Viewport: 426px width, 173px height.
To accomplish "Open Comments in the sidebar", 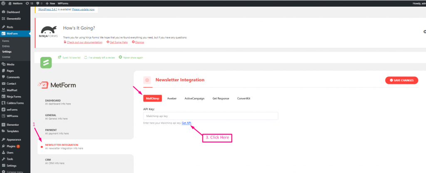I will pyautogui.click(x=13, y=77).
